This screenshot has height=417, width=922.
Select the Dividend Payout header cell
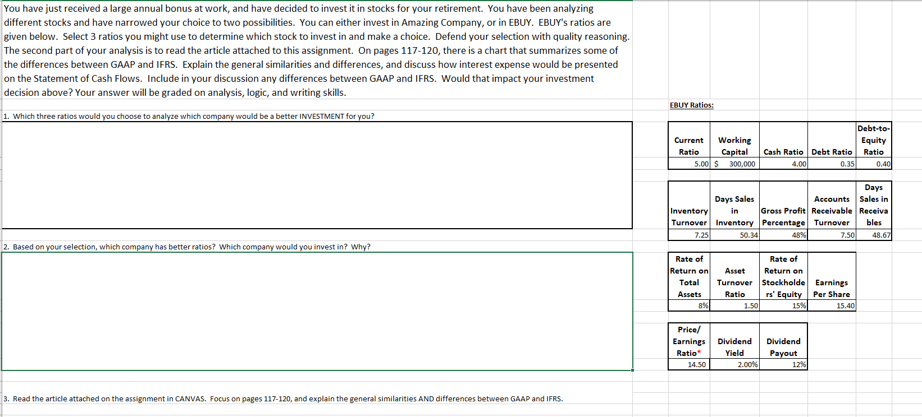783,341
